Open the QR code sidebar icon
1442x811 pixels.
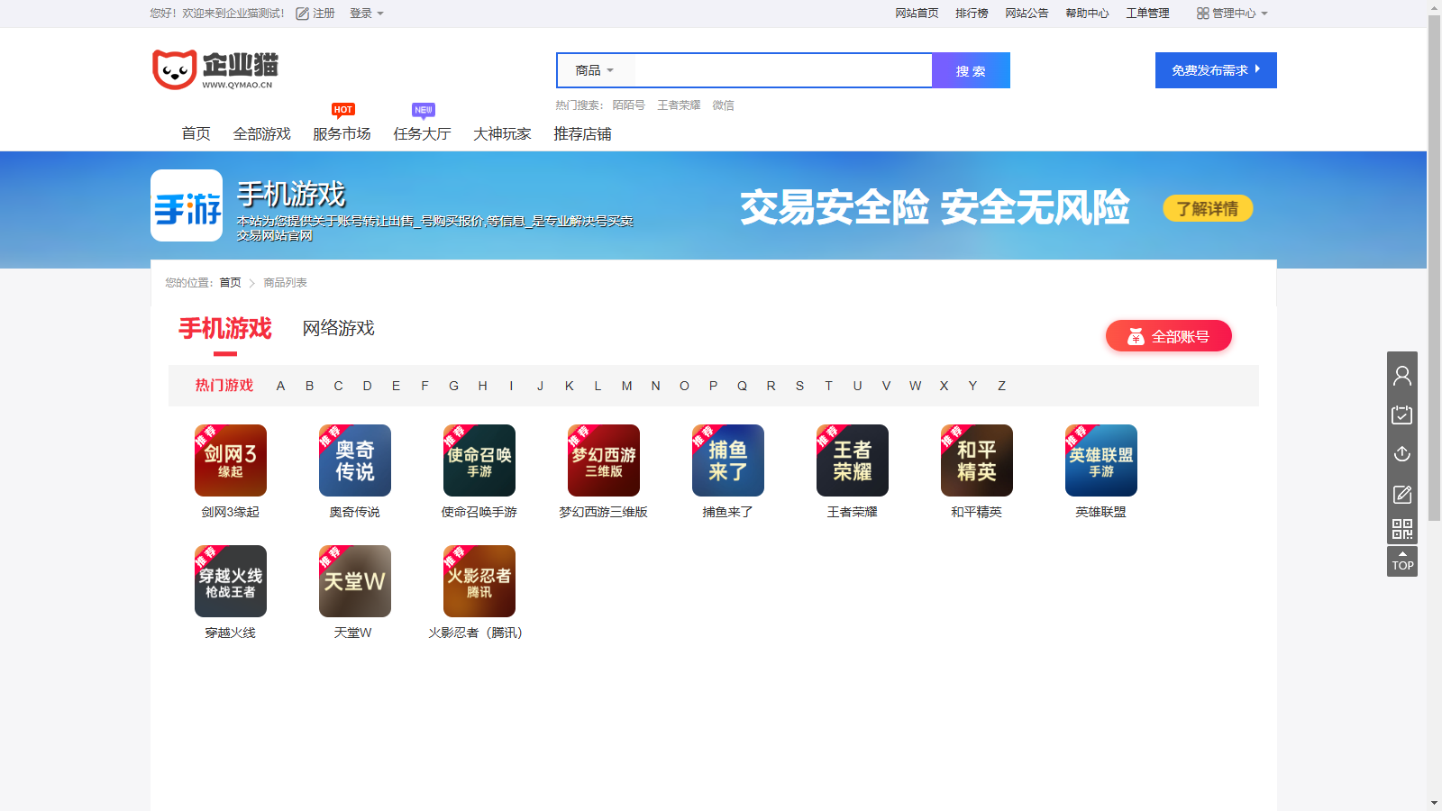pos(1402,529)
